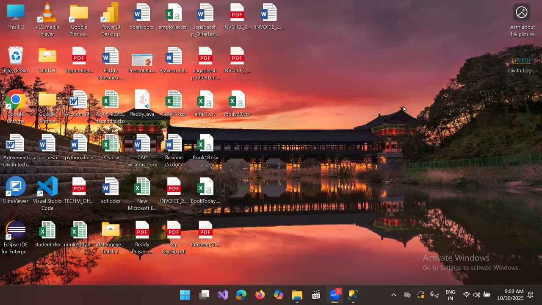Launch VLC media player shortcut
The width and height of the screenshot is (542, 305).
click(x=47, y=20)
